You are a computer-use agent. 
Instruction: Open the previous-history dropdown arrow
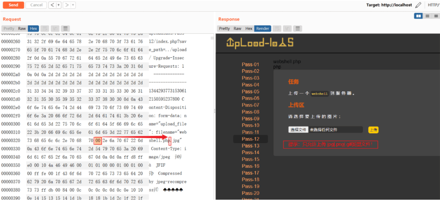59,5
